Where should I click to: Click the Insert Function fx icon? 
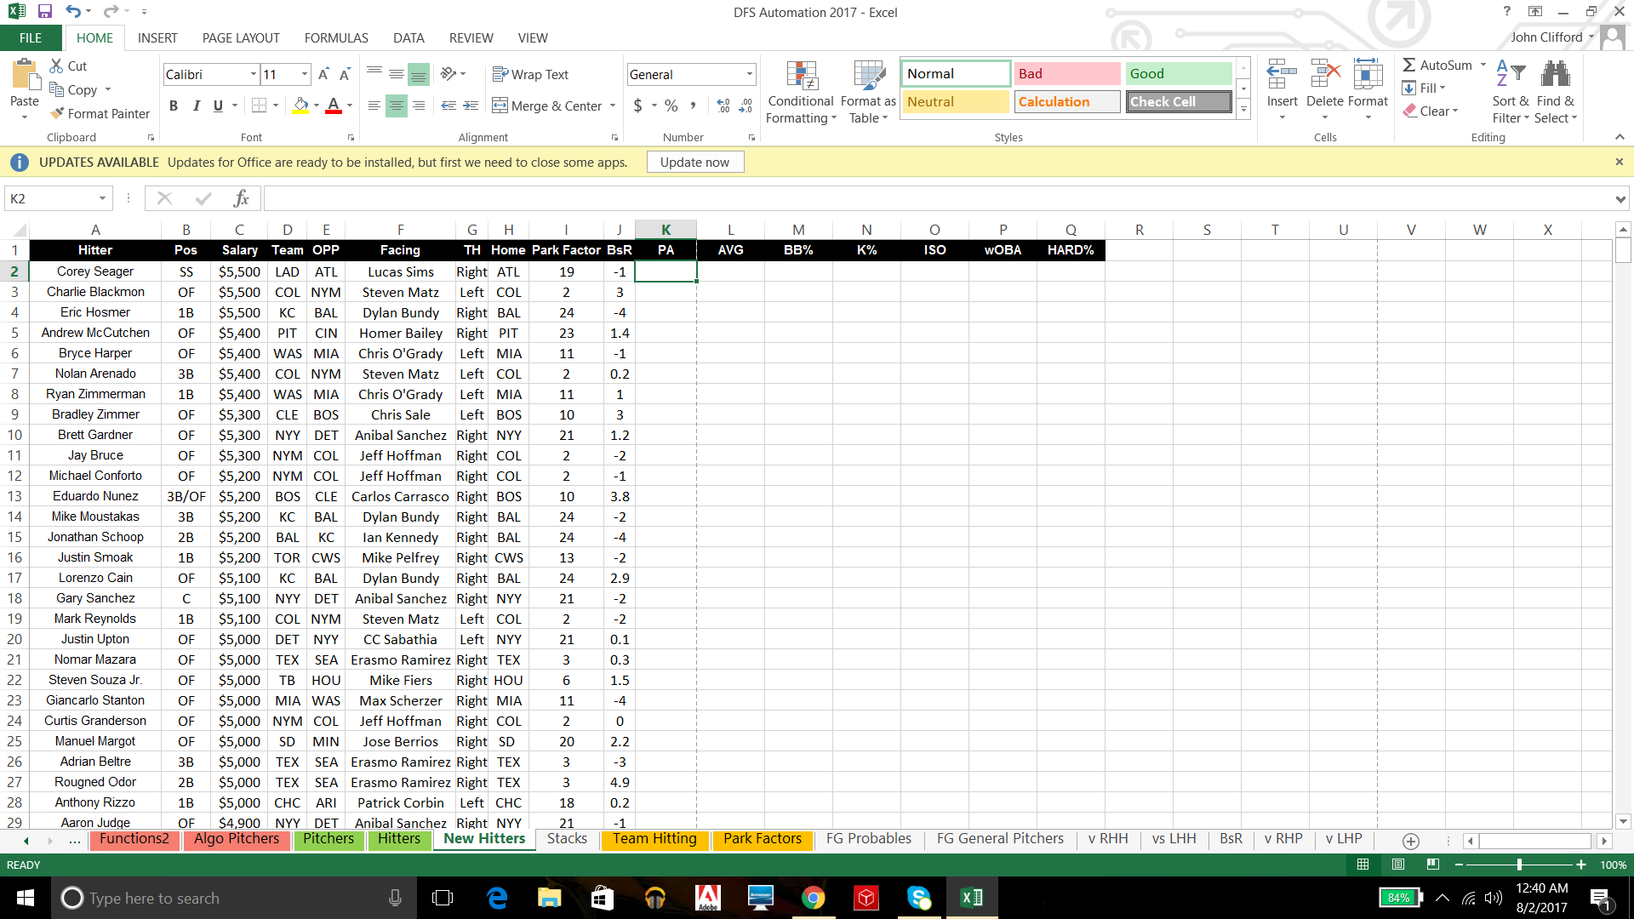(x=241, y=198)
